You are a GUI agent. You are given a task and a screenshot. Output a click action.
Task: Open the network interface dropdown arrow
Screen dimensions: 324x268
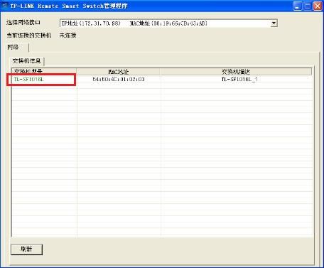click(x=274, y=23)
